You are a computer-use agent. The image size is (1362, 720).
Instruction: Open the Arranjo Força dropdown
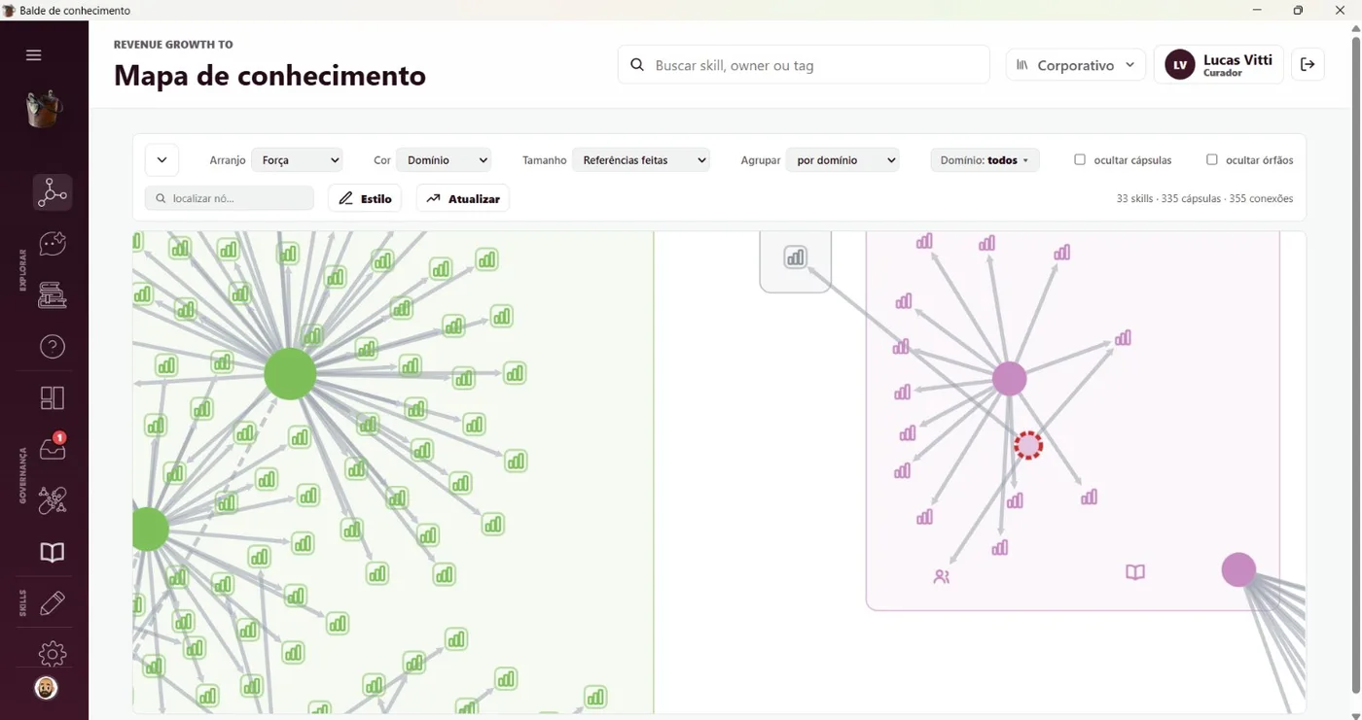297,160
